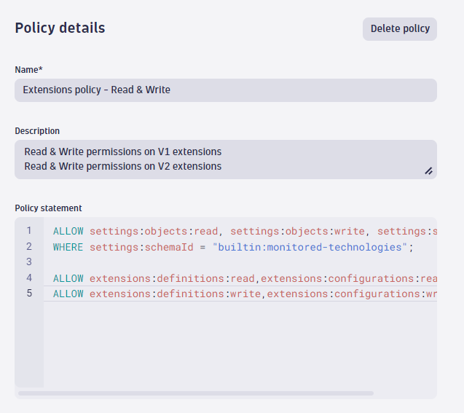Click the Name field containing Extensions policy
The image size is (464, 413).
click(225, 90)
